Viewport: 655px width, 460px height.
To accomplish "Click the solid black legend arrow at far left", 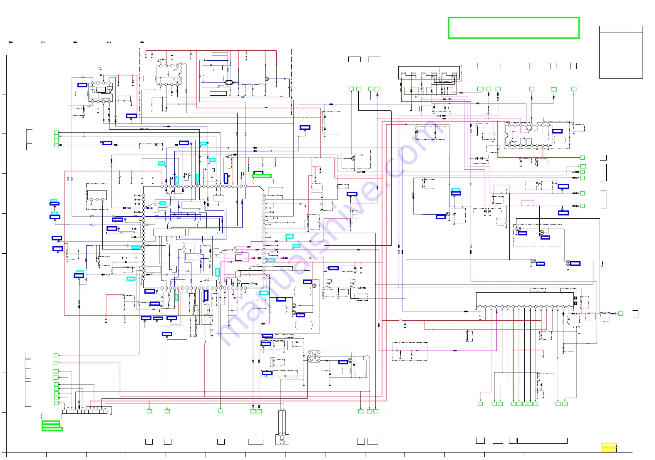I will click(x=11, y=42).
